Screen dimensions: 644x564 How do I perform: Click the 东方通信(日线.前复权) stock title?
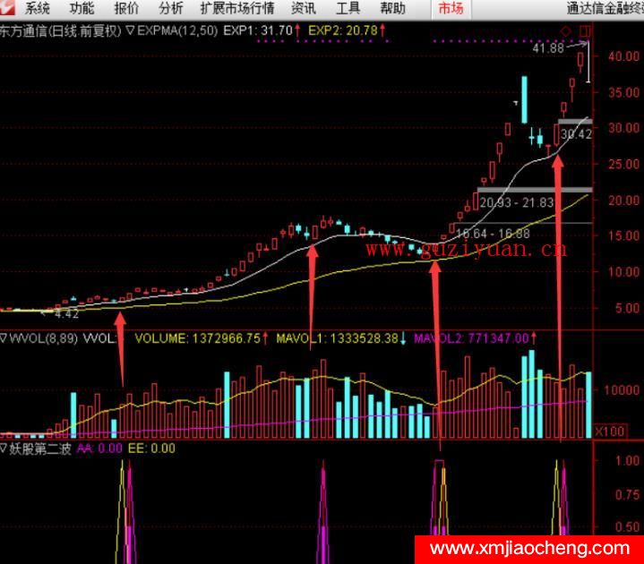click(x=61, y=30)
